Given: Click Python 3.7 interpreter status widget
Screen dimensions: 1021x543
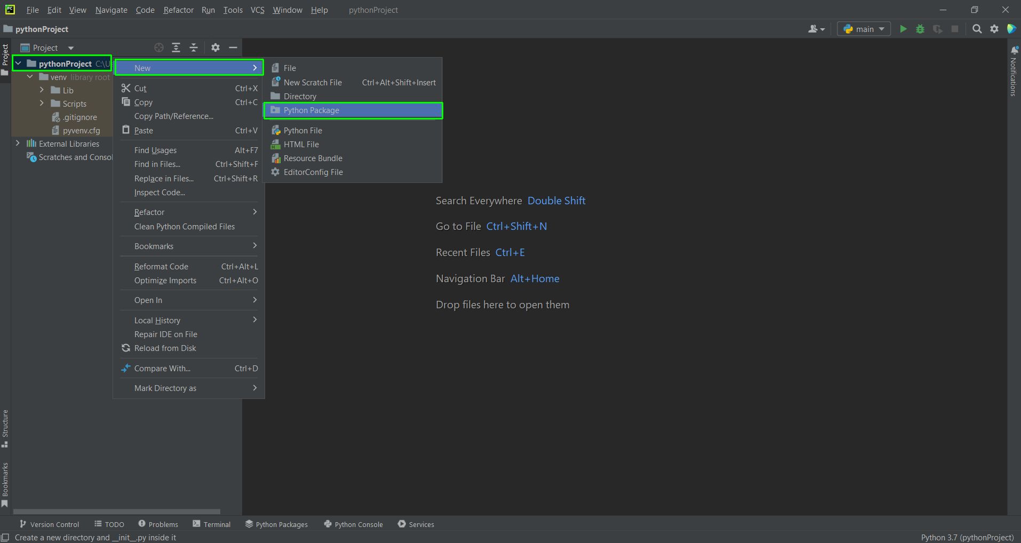Looking at the screenshot, I should [967, 537].
